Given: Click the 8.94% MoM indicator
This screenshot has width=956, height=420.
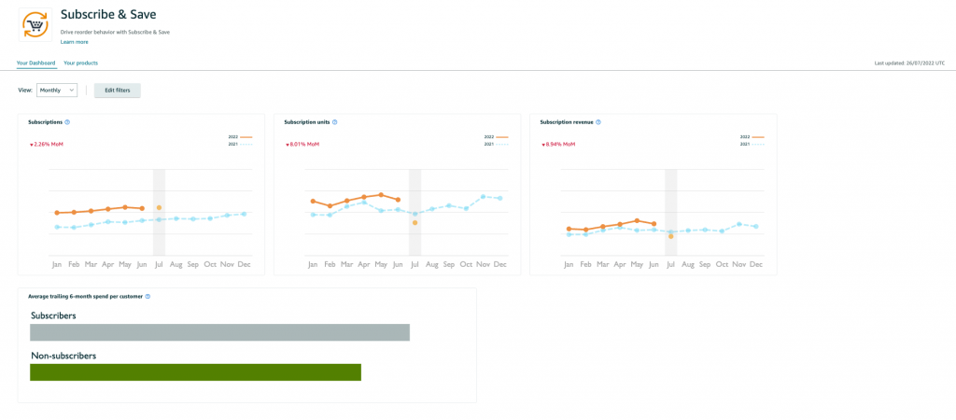Looking at the screenshot, I should (558, 145).
